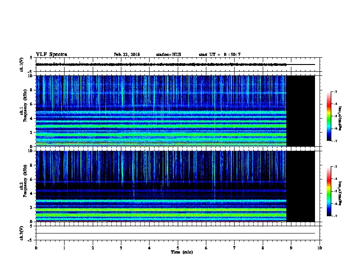Screen dimensions: 360x278
Task: Click the "8" minute tick on time axis
Action: tap(263, 248)
